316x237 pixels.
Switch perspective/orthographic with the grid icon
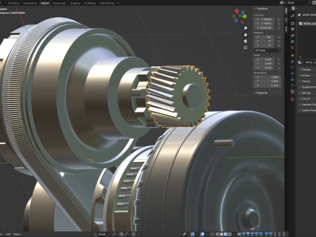[246, 47]
